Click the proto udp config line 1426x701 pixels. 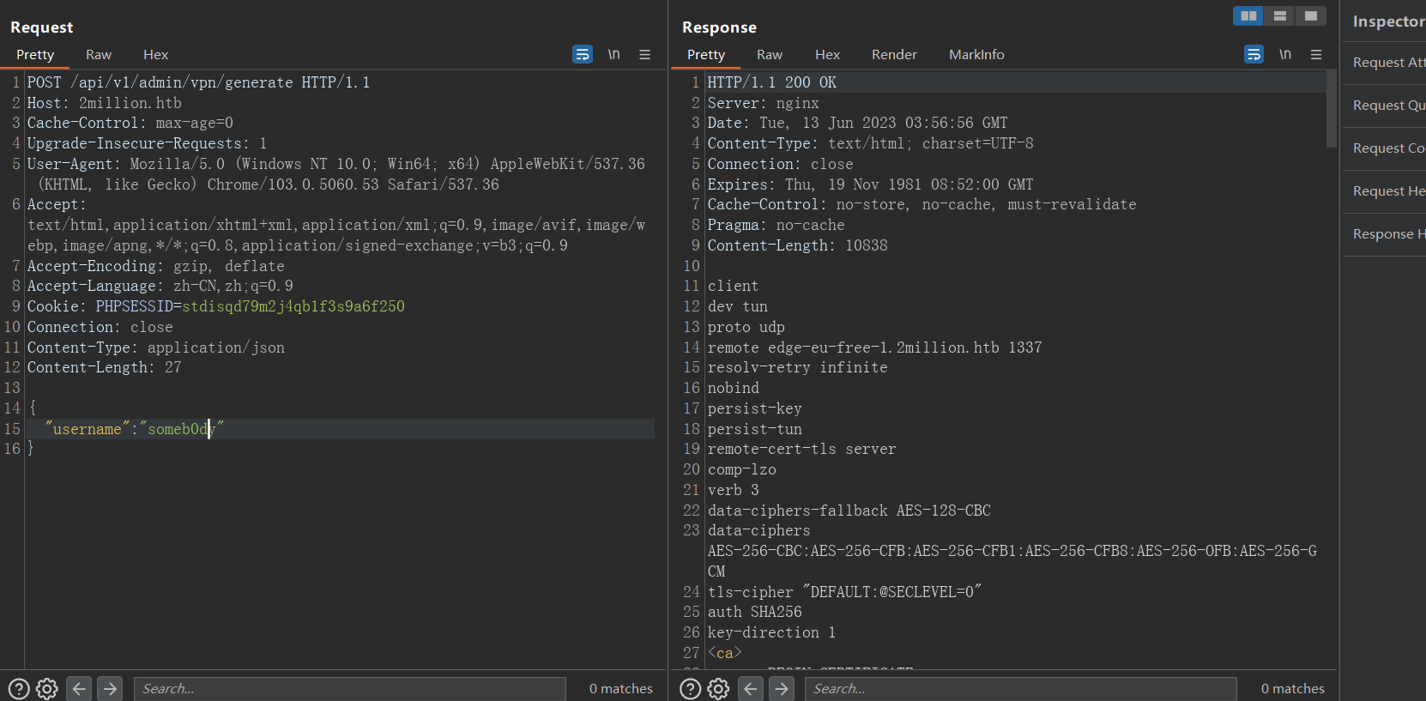(746, 327)
